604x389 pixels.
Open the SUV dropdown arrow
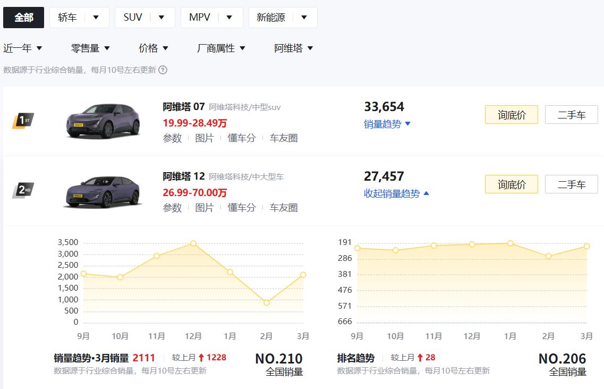[161, 18]
